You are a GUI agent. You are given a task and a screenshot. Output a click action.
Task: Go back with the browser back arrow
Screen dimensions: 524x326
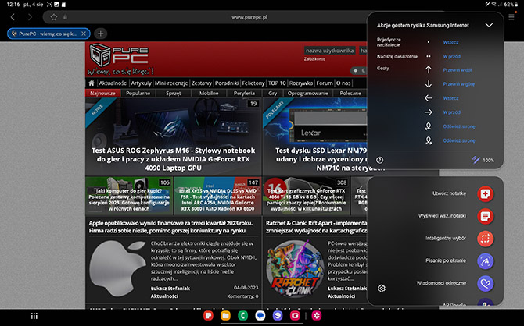(x=13, y=17)
